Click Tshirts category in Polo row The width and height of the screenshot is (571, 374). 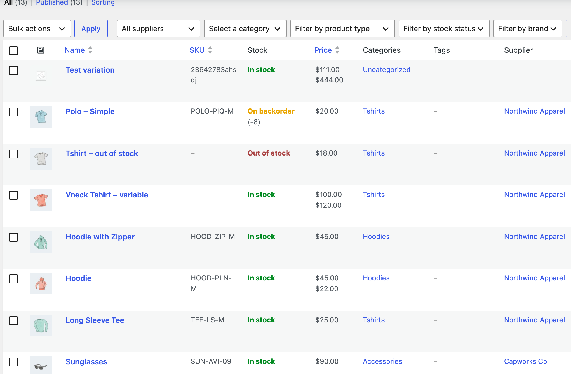pos(374,111)
